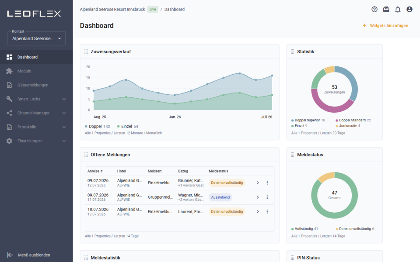Click Widgets hinzufügen button
The width and height of the screenshot is (420, 262).
[x=385, y=26]
